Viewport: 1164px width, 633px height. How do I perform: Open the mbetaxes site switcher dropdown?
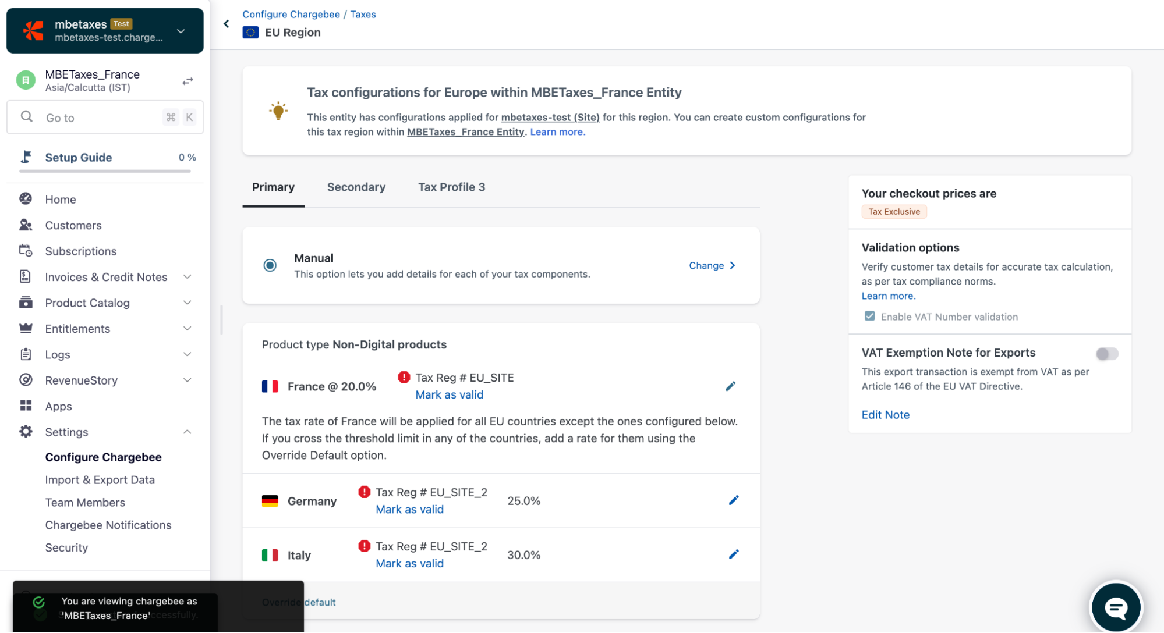181,31
